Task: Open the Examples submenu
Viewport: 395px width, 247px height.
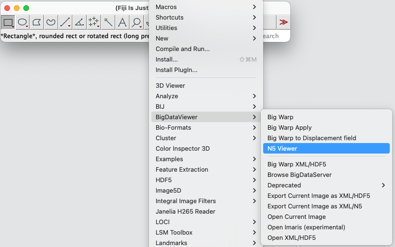Action: pos(206,159)
